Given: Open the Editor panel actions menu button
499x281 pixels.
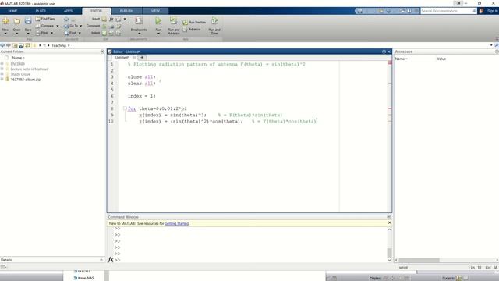Looking at the screenshot, I should 384,52.
